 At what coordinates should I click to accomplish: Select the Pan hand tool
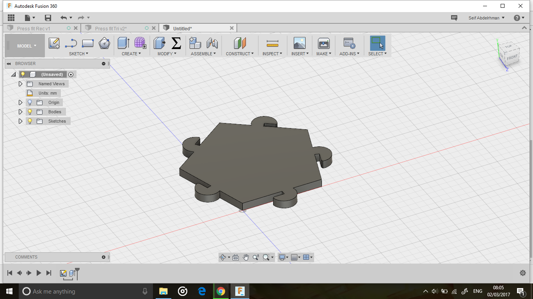point(246,257)
